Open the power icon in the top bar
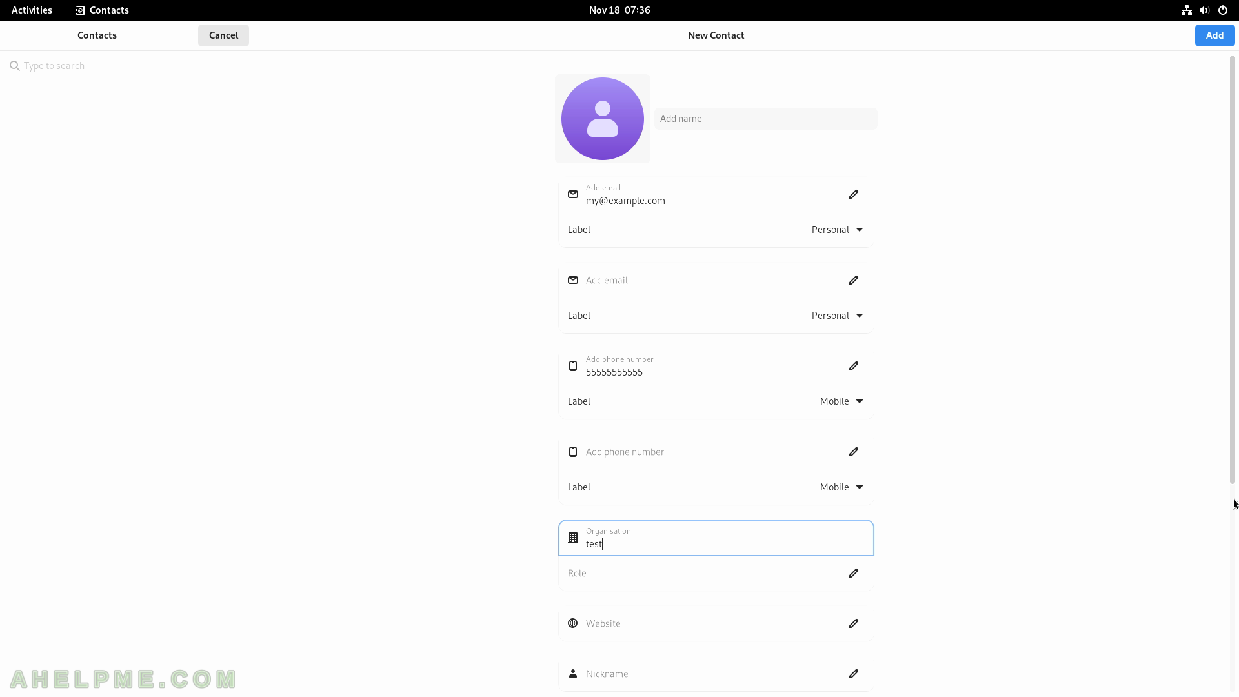1239x697 pixels. point(1222,10)
